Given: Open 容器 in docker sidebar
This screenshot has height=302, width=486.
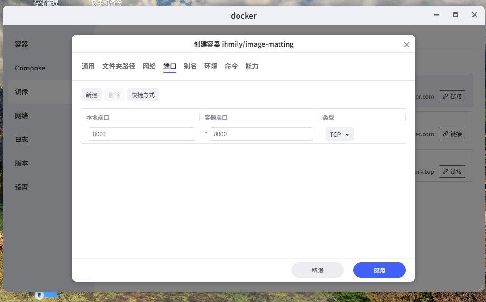Looking at the screenshot, I should tap(21, 44).
